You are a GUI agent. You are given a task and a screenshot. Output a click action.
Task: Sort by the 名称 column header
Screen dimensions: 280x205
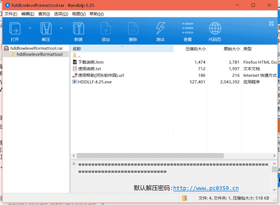pos(122,49)
